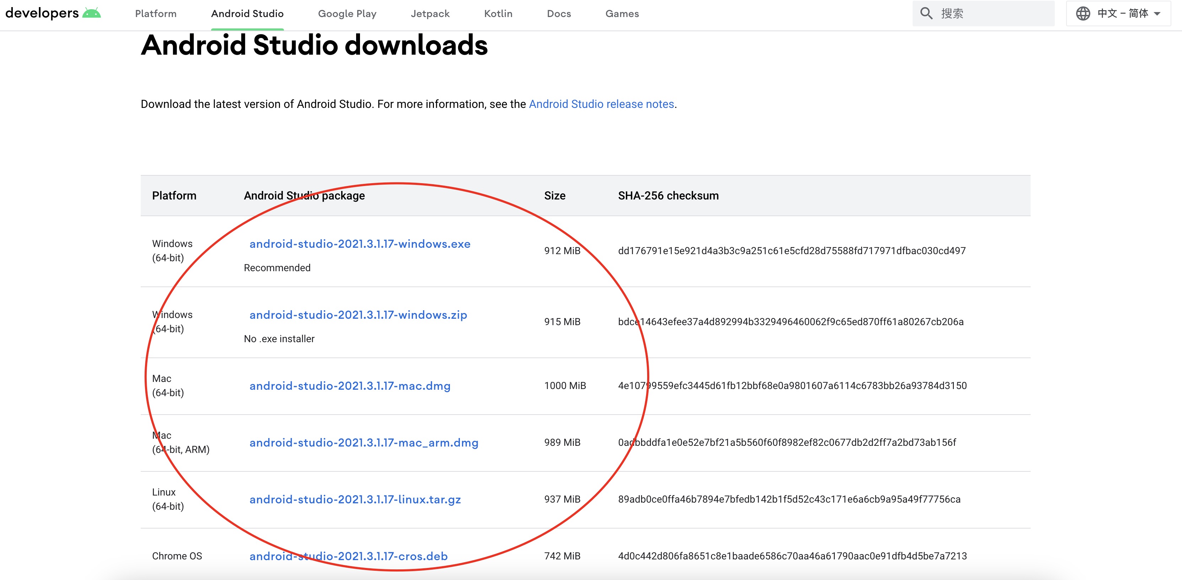Switch to the Kotlin tab
Image resolution: width=1182 pixels, height=580 pixels.
click(498, 14)
